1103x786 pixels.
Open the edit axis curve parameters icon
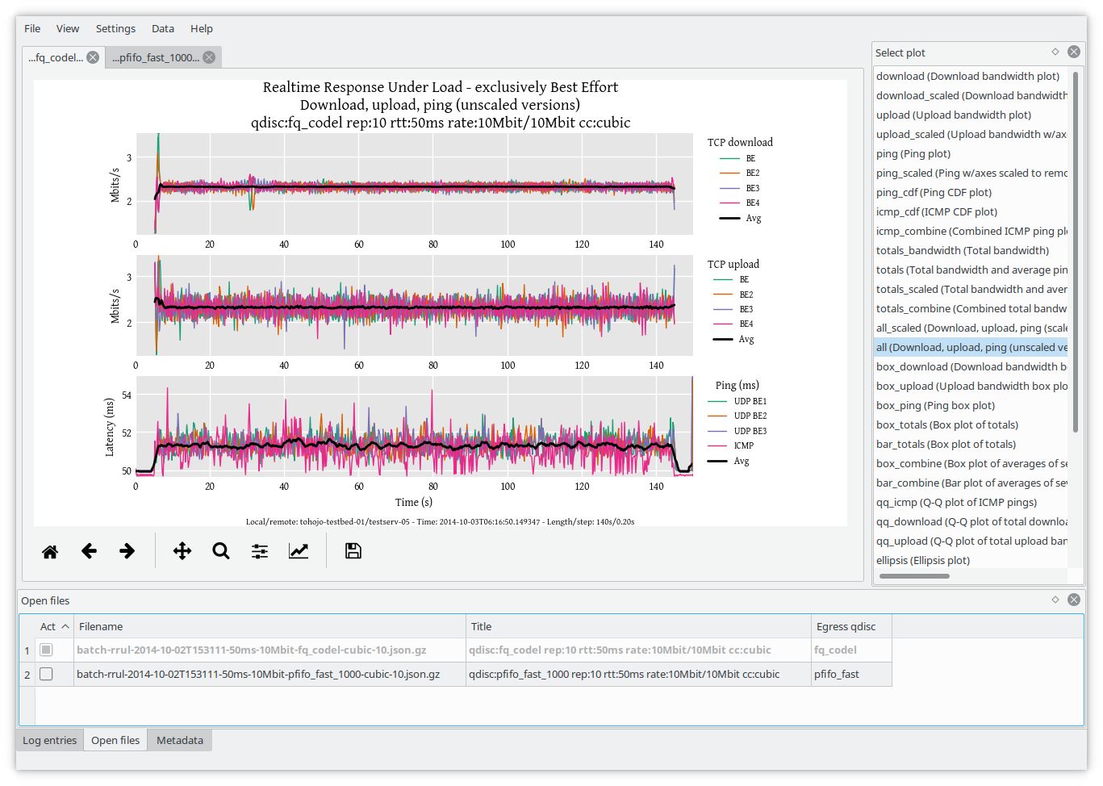point(299,551)
